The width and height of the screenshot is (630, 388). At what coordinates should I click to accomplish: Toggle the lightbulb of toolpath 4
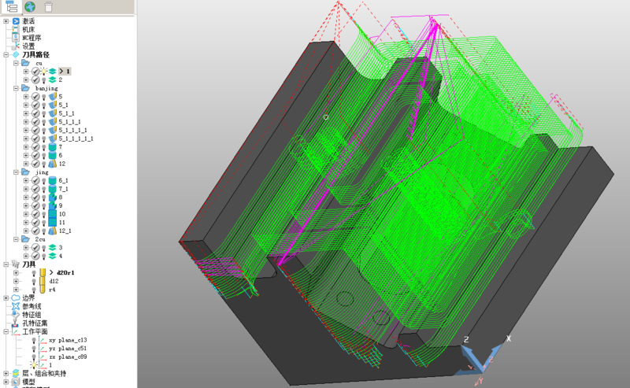[44, 256]
